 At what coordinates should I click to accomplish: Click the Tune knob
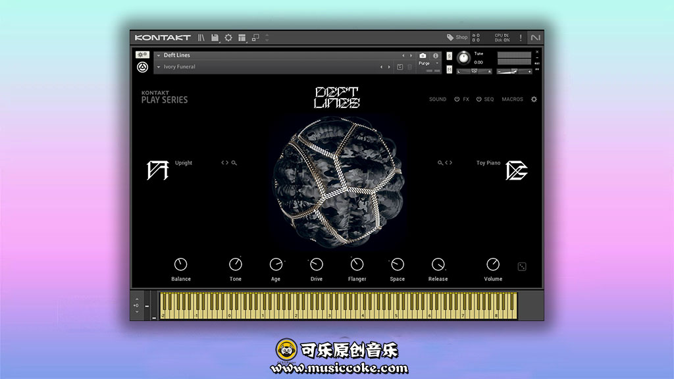click(463, 58)
